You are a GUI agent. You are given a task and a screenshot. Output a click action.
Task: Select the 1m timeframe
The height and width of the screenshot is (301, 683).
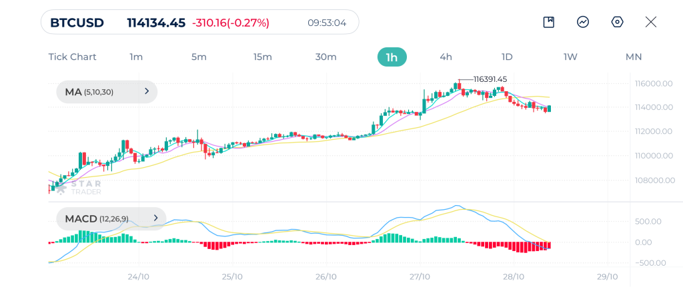tap(136, 57)
